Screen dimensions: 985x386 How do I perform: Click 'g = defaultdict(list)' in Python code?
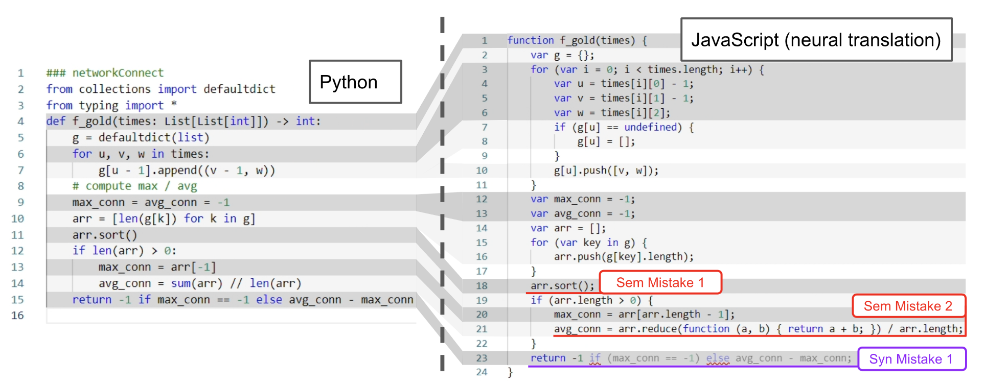[141, 138]
